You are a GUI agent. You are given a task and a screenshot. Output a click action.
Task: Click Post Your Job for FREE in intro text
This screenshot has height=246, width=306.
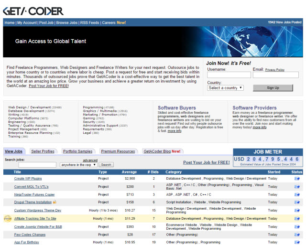point(49,86)
